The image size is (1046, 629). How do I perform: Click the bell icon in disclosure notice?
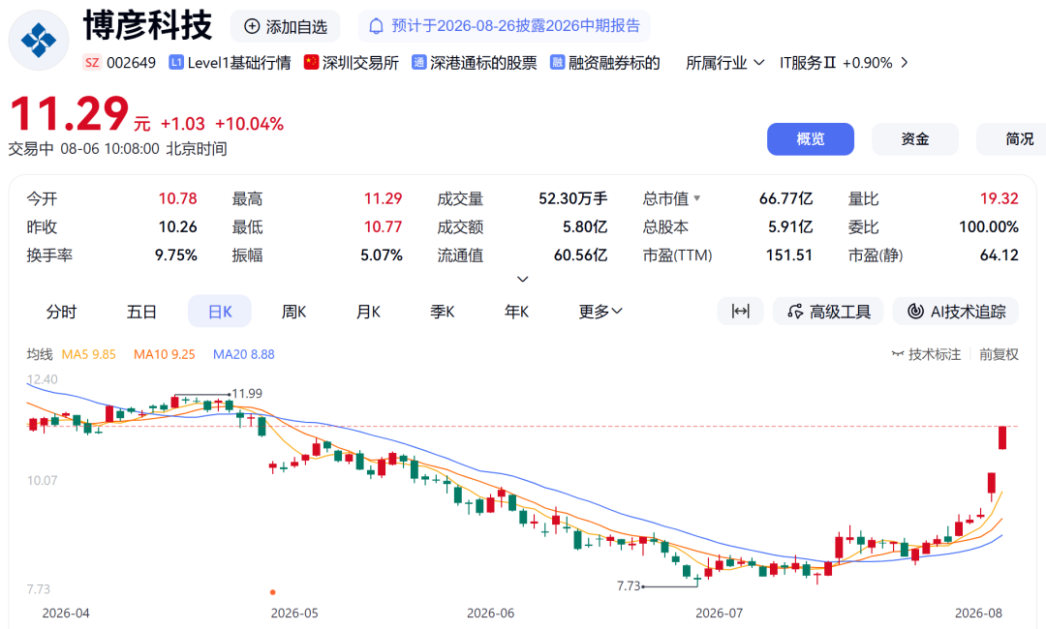click(376, 27)
